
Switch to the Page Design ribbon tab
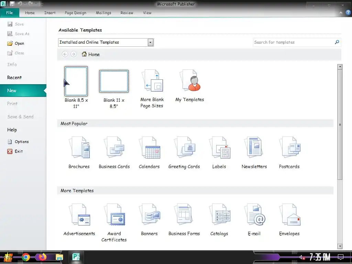pyautogui.click(x=75, y=13)
